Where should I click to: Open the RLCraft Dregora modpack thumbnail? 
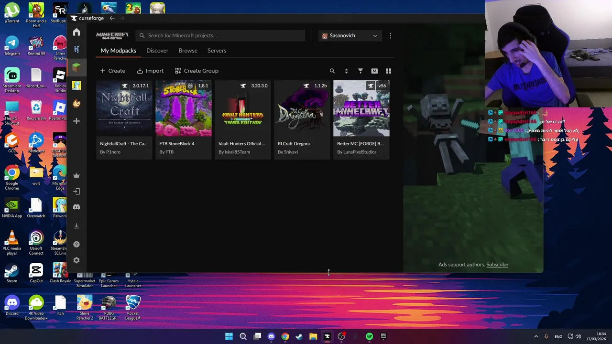(x=302, y=108)
